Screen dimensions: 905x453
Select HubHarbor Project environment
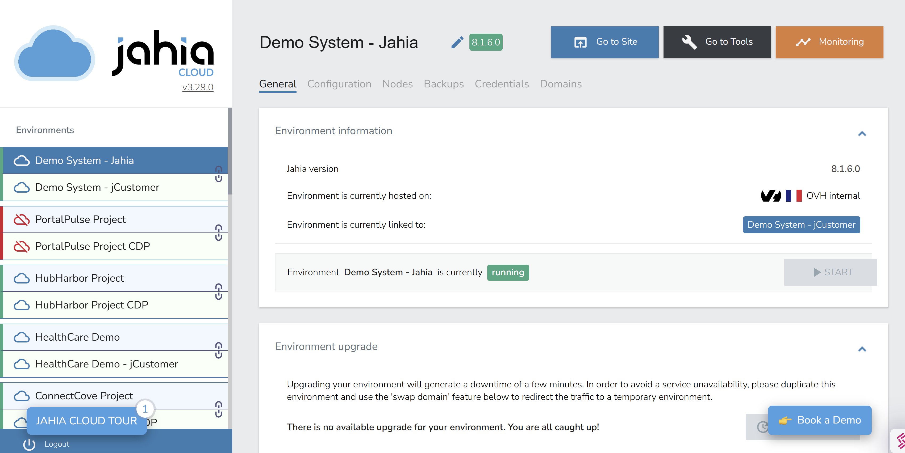114,278
